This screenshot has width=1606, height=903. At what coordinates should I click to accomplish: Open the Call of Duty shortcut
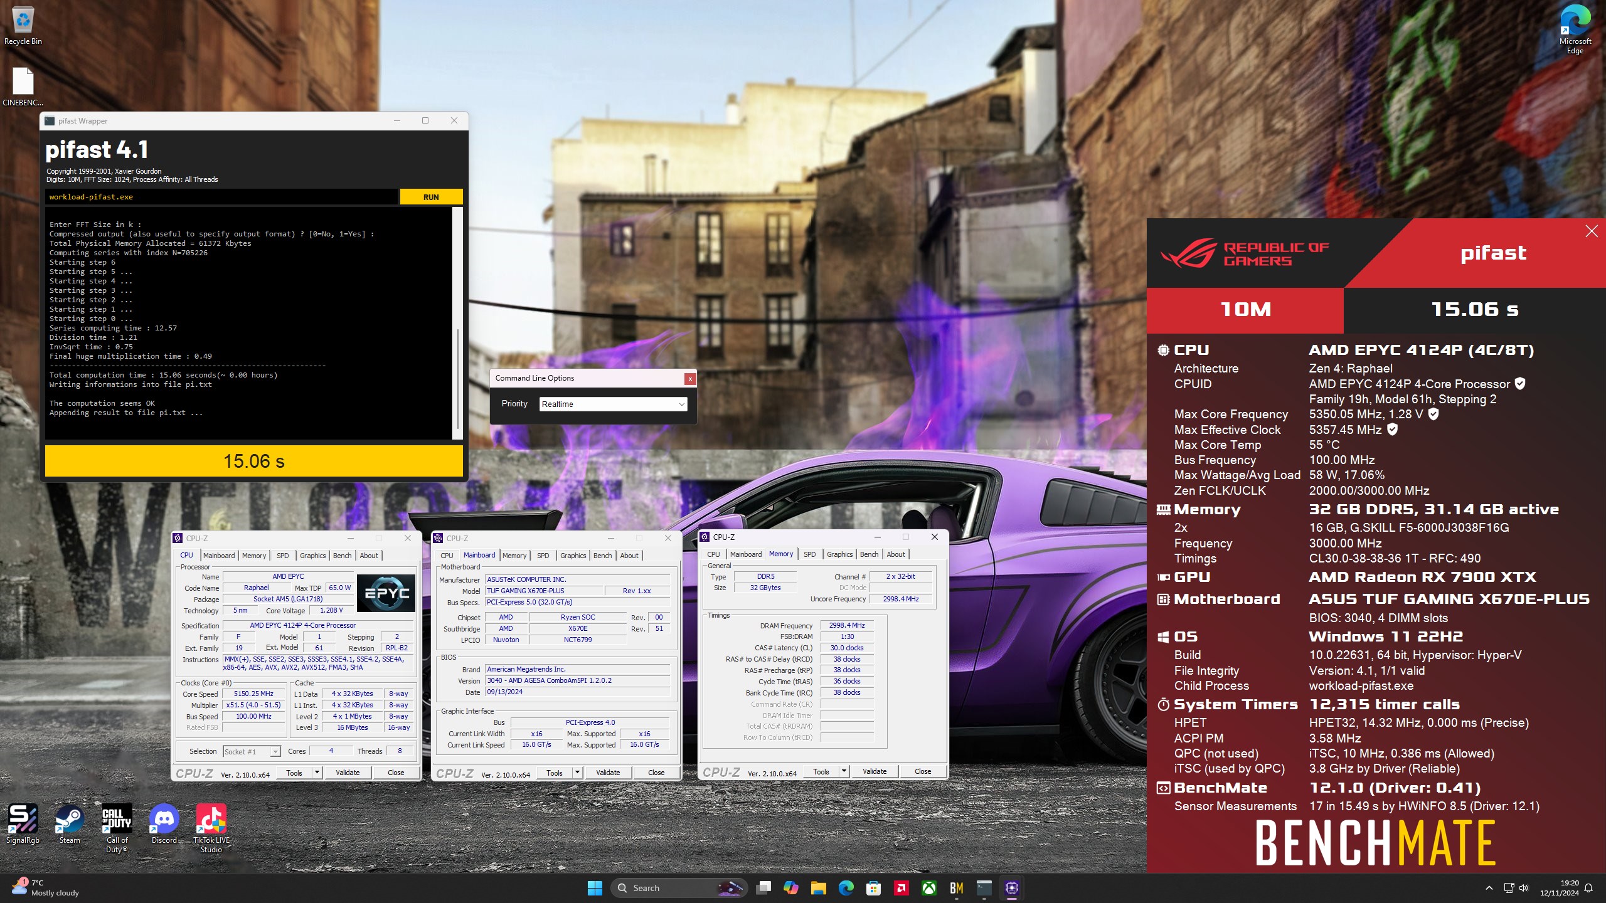coord(117,828)
